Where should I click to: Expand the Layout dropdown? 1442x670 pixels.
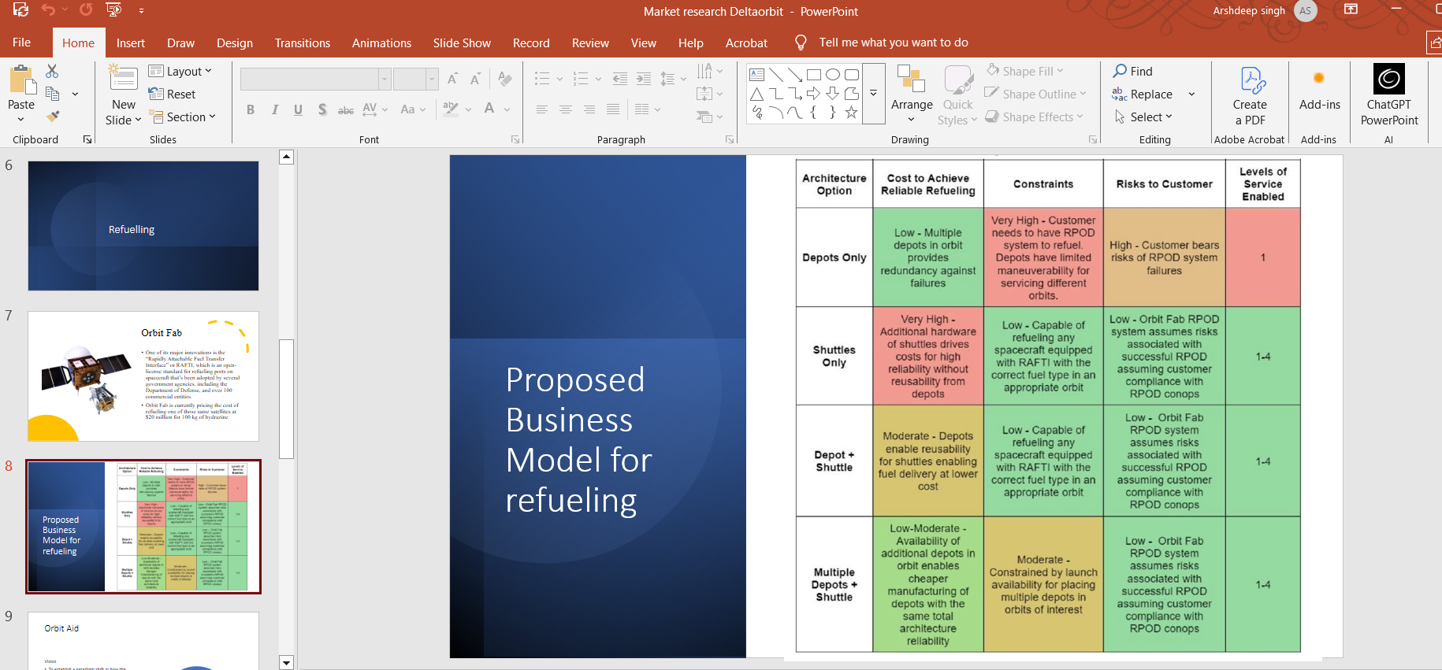181,71
